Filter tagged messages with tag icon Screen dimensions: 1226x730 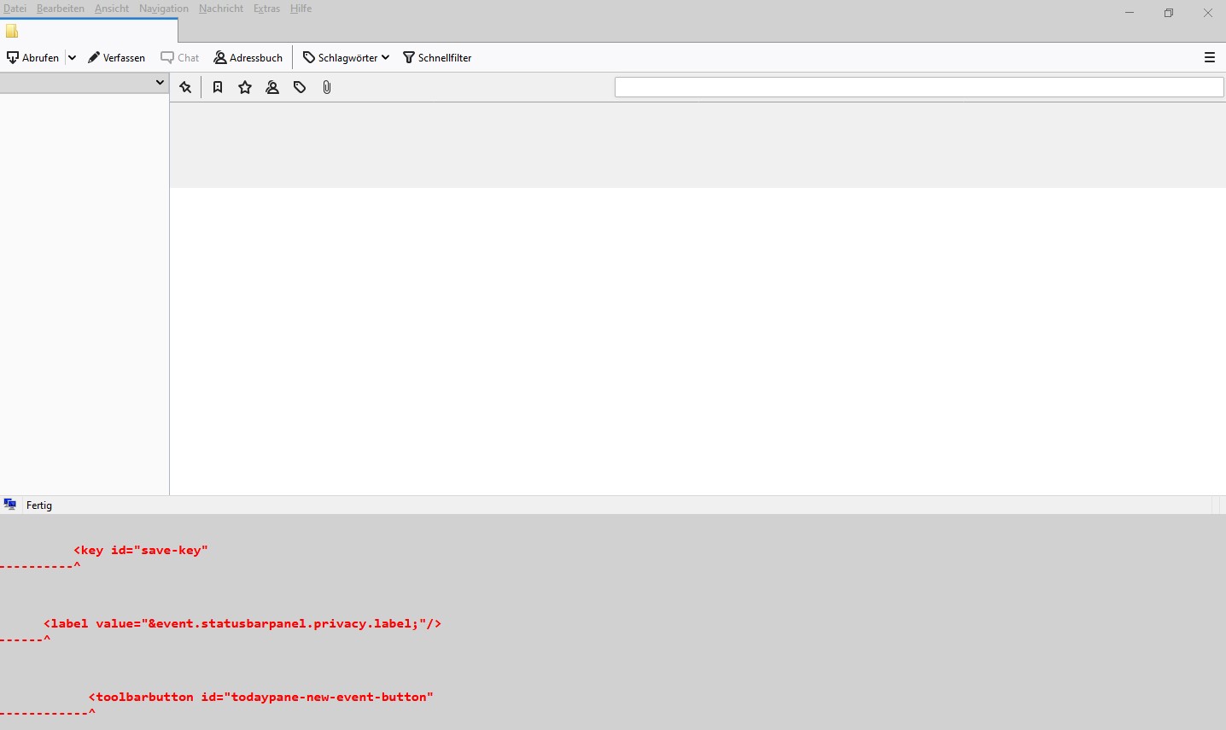[x=300, y=87]
